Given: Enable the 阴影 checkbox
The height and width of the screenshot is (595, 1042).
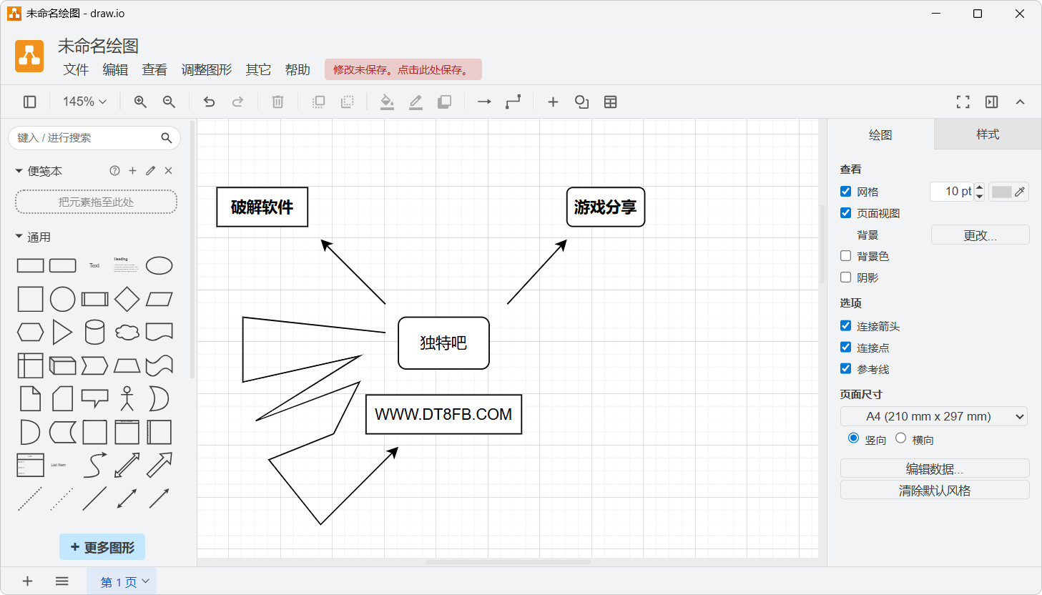Looking at the screenshot, I should (x=845, y=277).
